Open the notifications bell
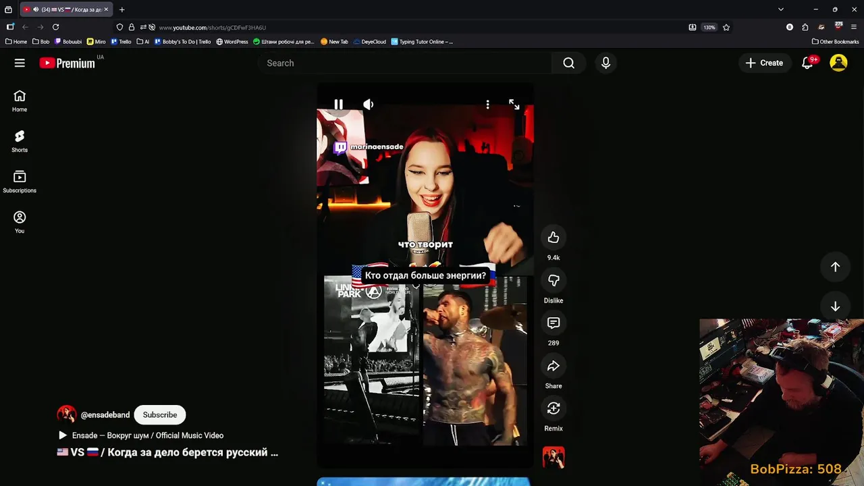The image size is (864, 486). (x=807, y=63)
